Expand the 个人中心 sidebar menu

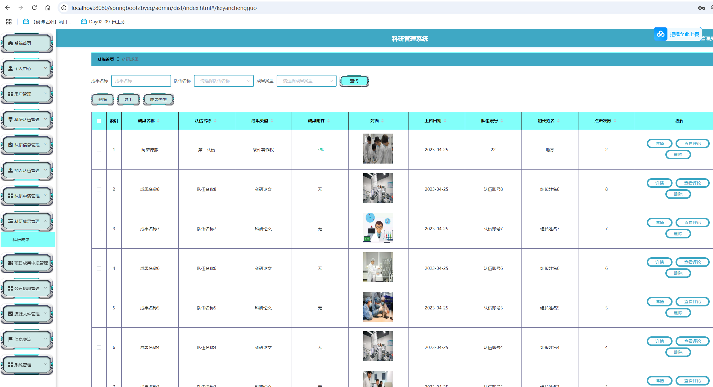coord(27,69)
